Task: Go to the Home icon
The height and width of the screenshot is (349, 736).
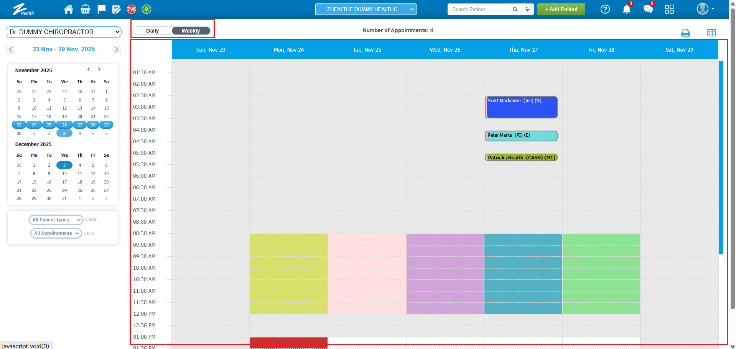Action: [69, 9]
